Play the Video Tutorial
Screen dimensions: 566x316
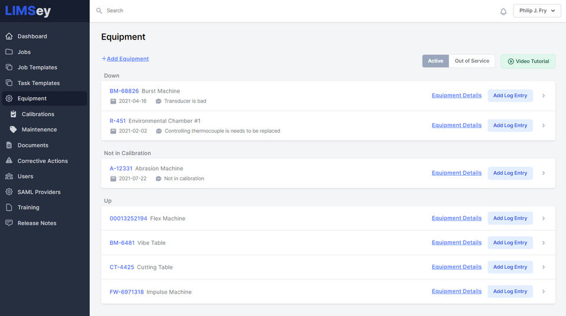click(528, 61)
